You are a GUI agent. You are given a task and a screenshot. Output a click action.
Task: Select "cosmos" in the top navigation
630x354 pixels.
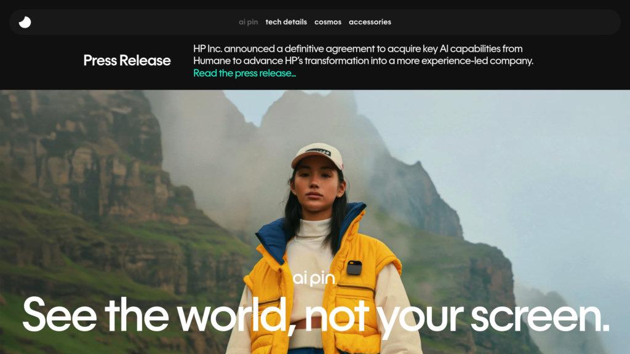[x=327, y=22]
